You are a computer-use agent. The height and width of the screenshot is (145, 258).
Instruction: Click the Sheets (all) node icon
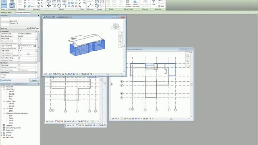click(x=4, y=130)
